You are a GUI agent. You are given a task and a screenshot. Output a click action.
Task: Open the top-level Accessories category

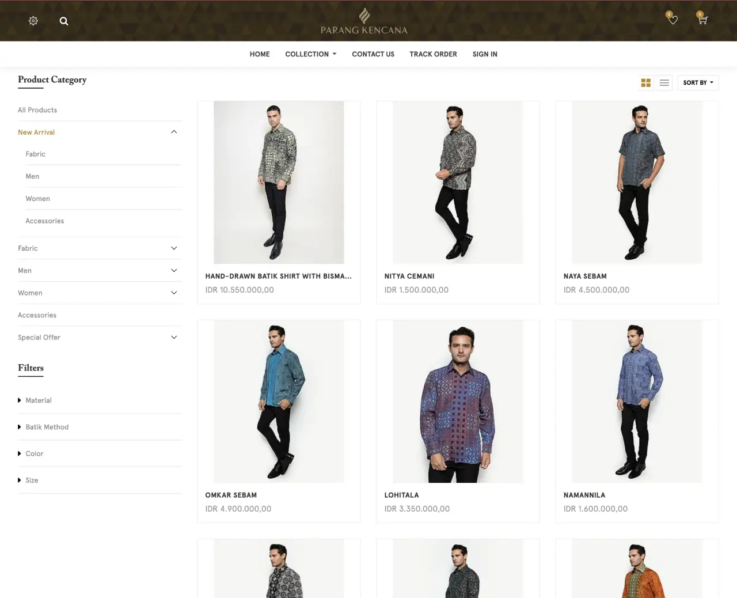click(x=37, y=315)
